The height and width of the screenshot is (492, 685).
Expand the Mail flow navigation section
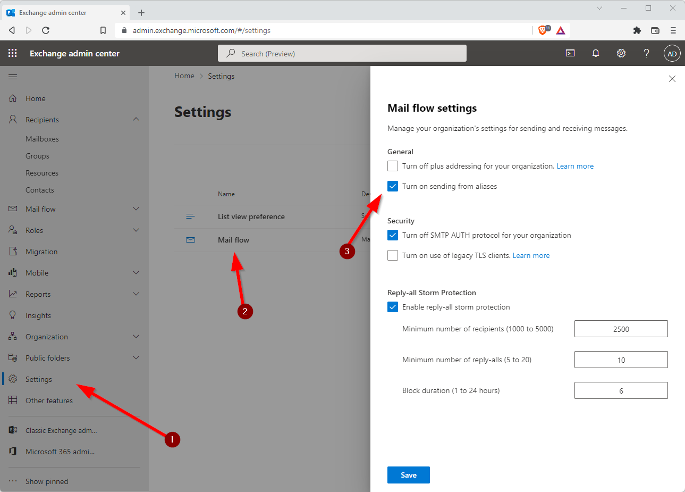pyautogui.click(x=136, y=209)
